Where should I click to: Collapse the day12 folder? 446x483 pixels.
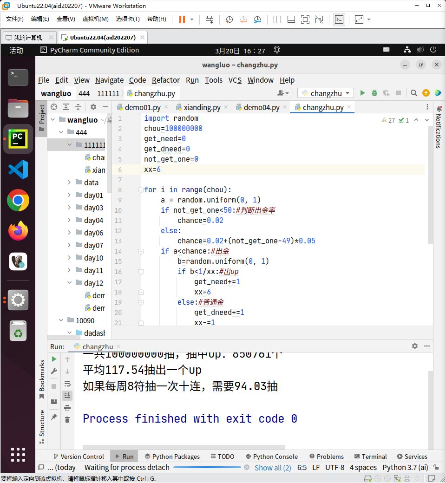coord(69,283)
